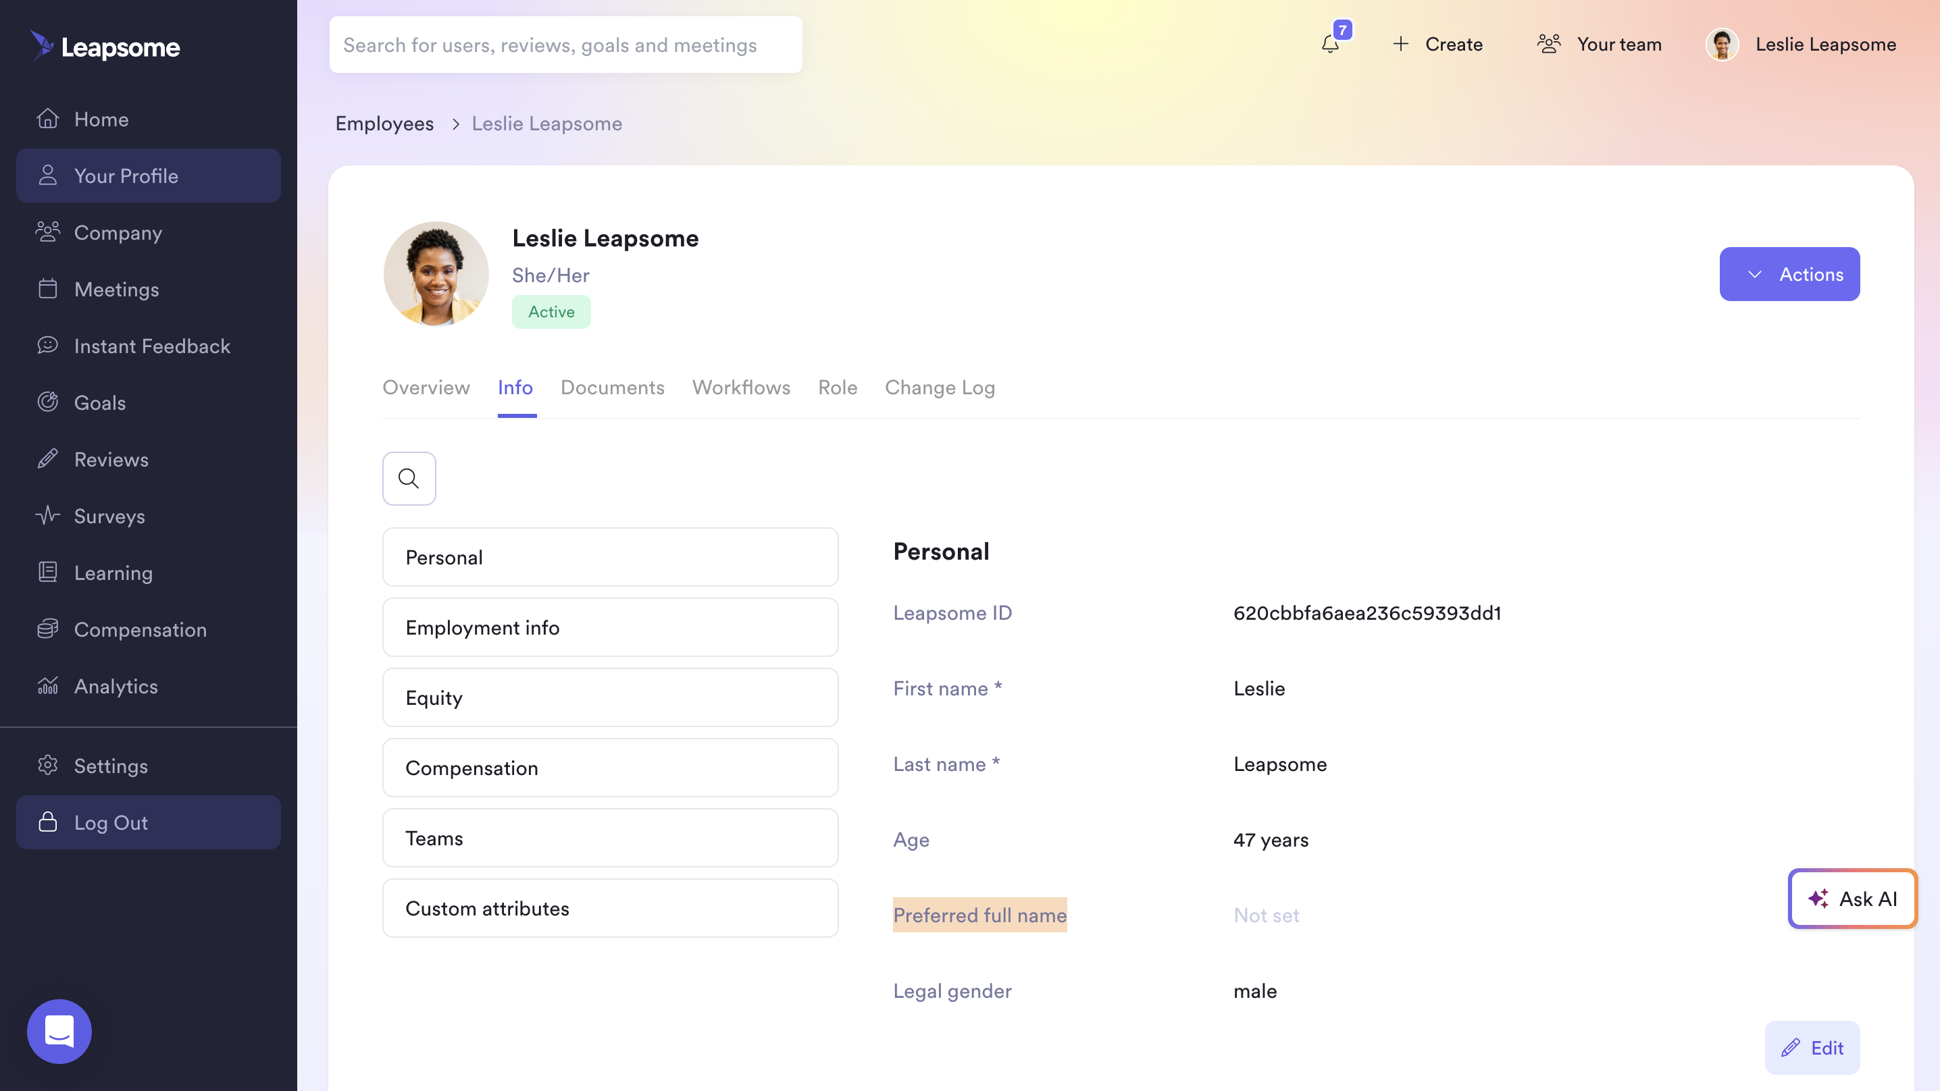
Task: Focus the global search field
Action: click(565, 45)
